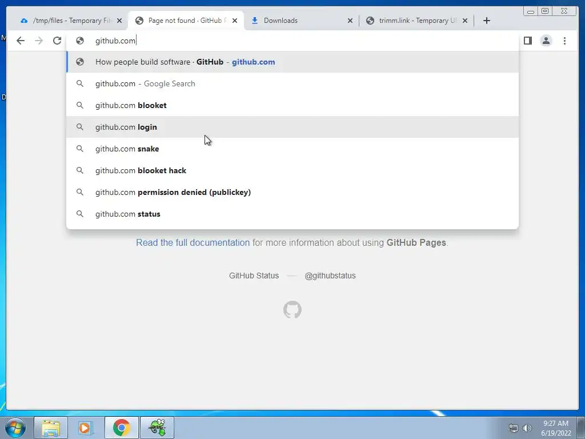Switch to the Page not found GitHub tab
The width and height of the screenshot is (585, 439).
click(186, 21)
